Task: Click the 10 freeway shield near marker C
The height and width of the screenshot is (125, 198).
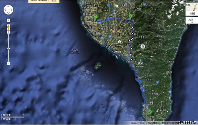Action: click(100, 22)
